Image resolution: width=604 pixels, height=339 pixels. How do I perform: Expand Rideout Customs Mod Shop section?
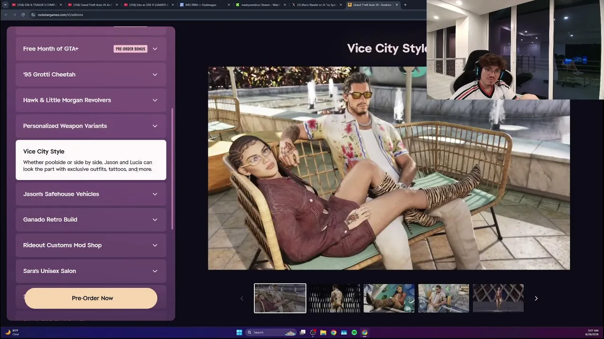[x=91, y=245]
